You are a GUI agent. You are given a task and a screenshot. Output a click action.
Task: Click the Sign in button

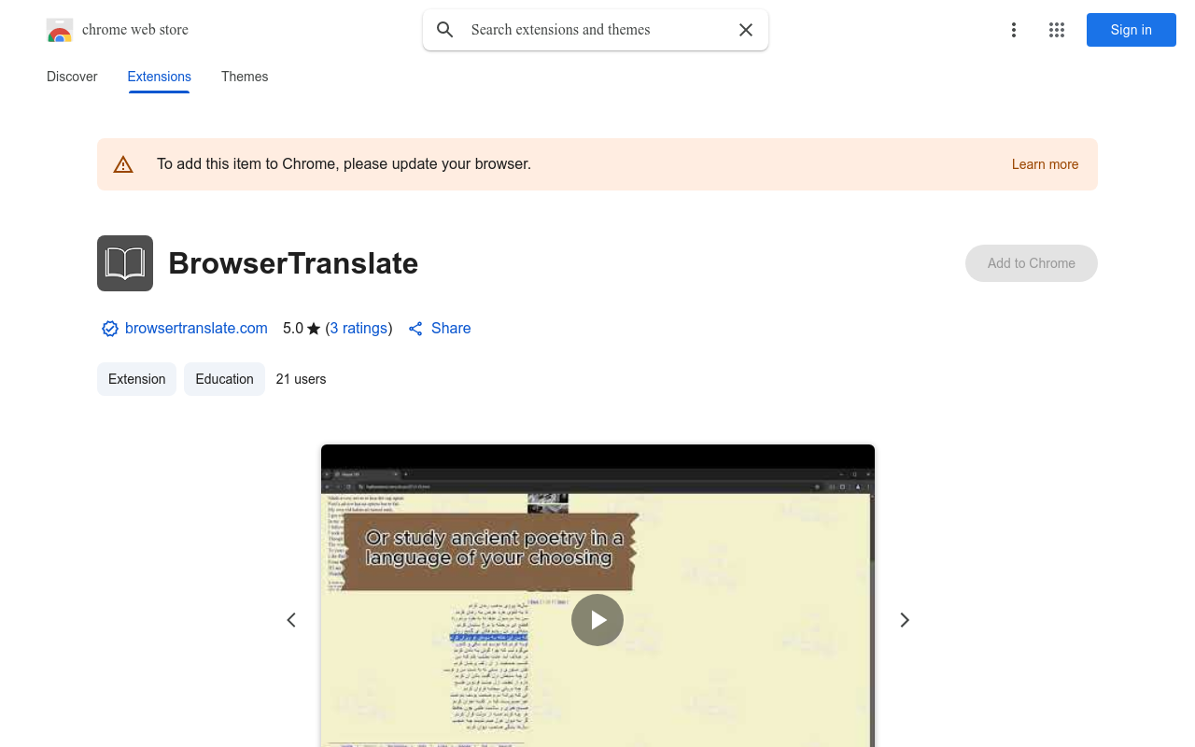click(1132, 30)
